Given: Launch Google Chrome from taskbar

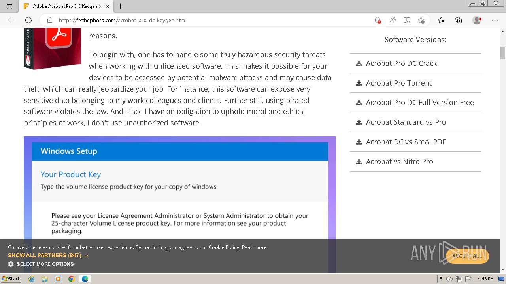Looking at the screenshot, I should pos(72,279).
